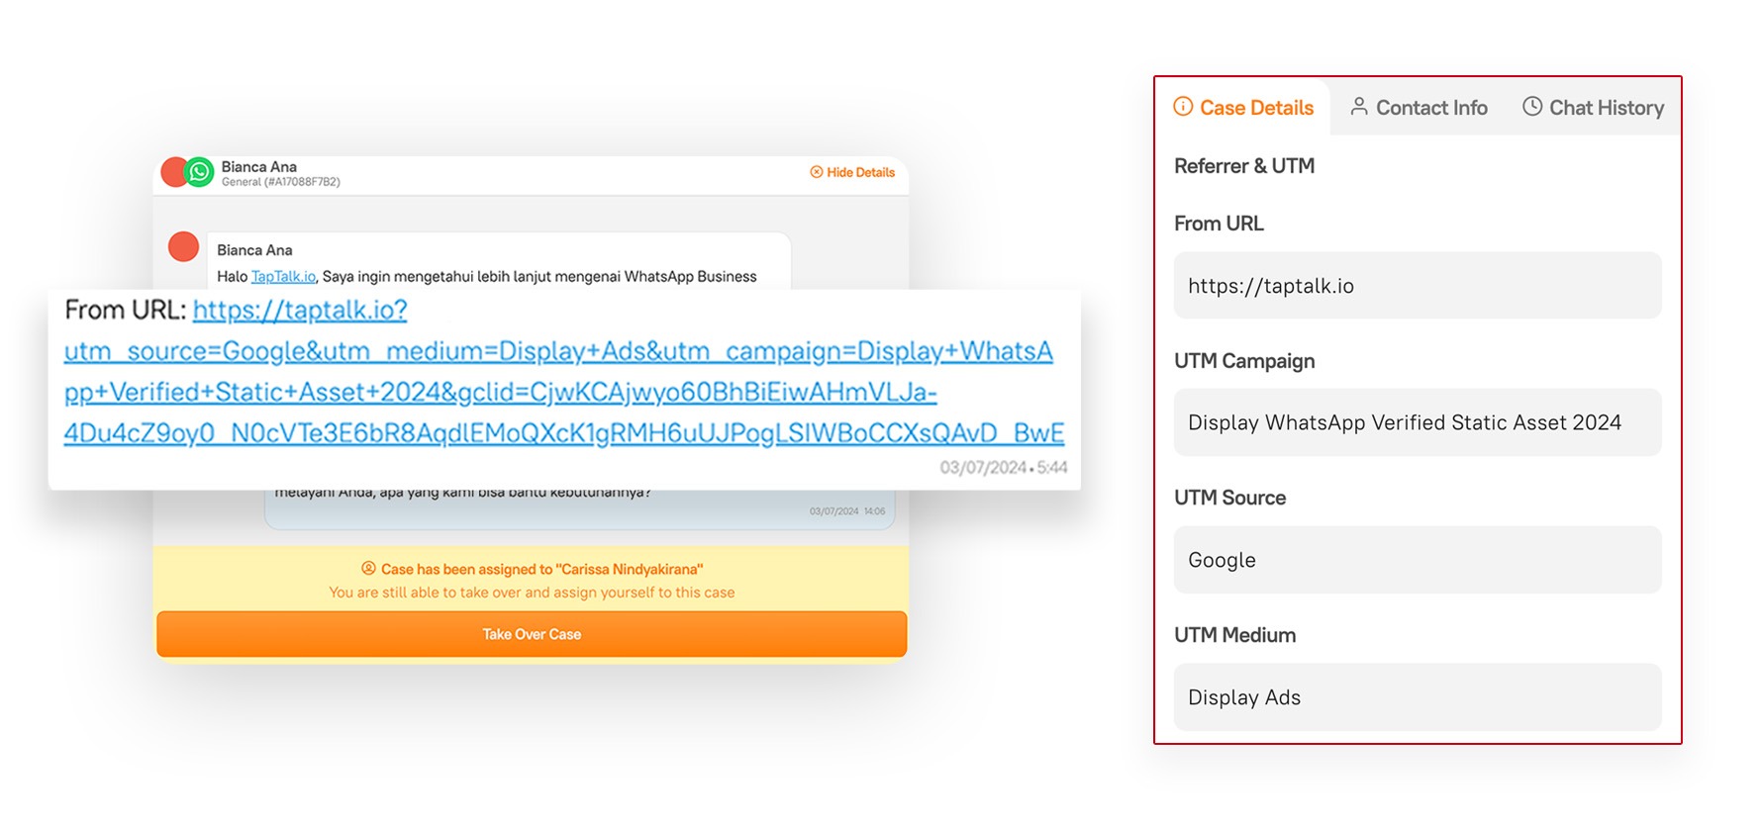Click the UTM Medium label
Screen dimensions: 1764x824
pos(1234,635)
